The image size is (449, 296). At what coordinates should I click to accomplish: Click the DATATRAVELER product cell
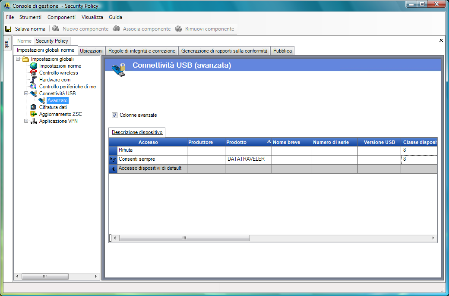pyautogui.click(x=249, y=160)
